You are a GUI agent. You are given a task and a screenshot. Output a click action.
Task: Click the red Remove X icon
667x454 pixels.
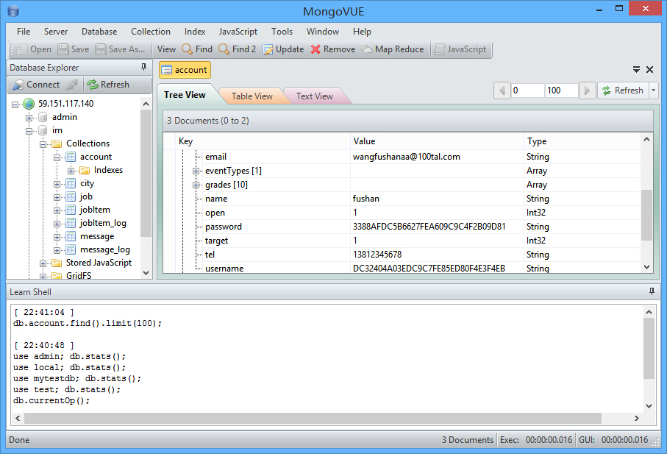(315, 49)
